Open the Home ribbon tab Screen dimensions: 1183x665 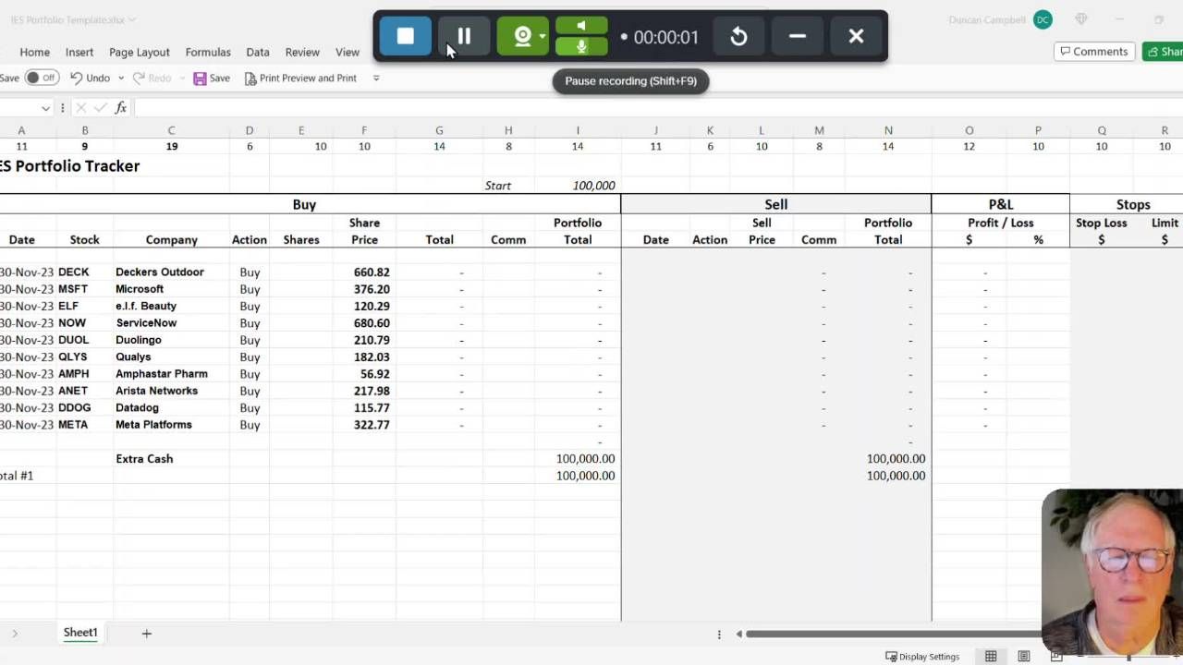(35, 52)
